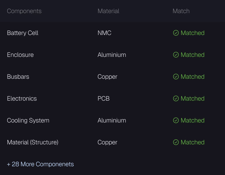
Task: Click the NMC material cell
Action: (104, 33)
